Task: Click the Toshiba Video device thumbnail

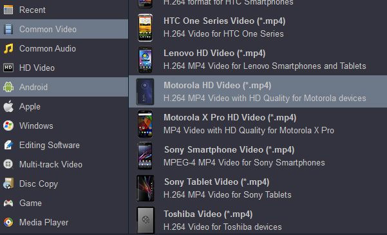Action: coord(146,220)
